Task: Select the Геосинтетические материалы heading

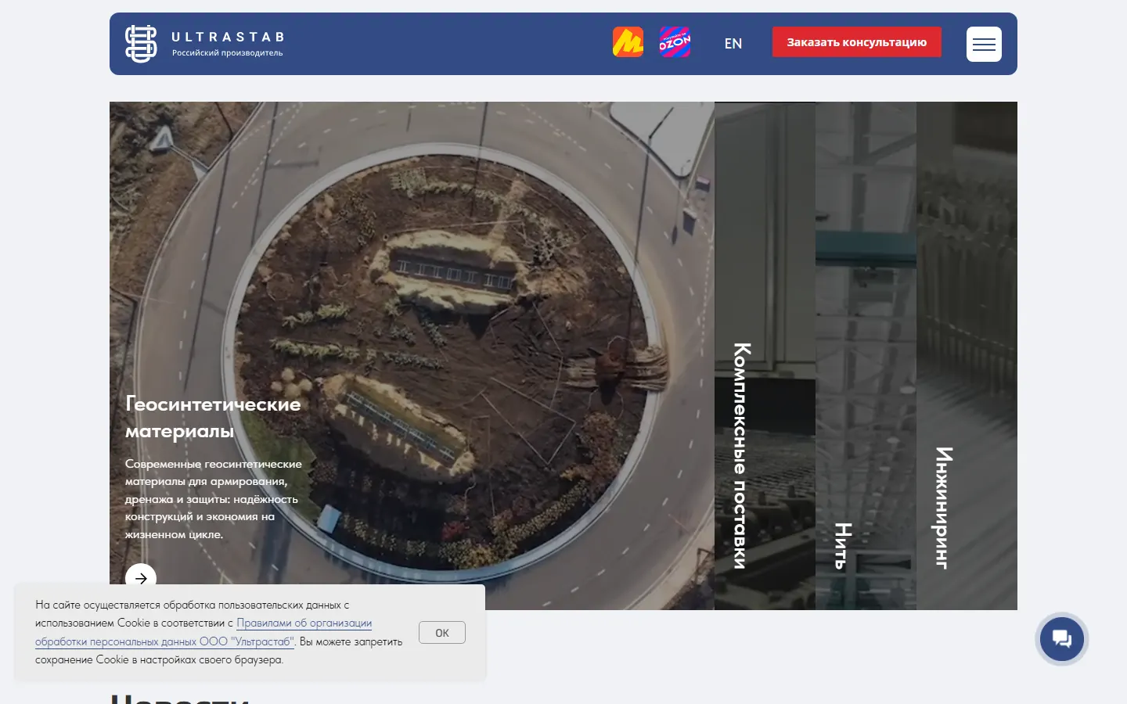Action: point(213,418)
